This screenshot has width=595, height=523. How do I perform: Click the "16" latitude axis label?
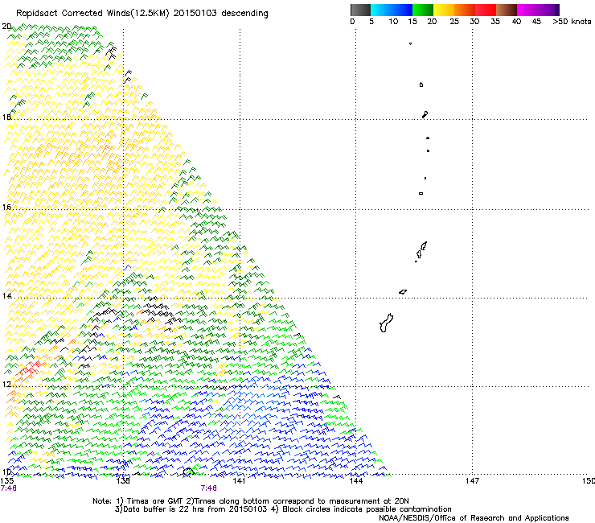click(6, 208)
